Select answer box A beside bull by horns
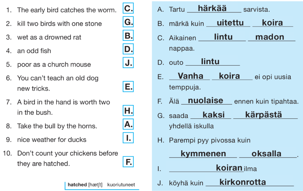Screen dimensions: 303x191 pos(128,124)
